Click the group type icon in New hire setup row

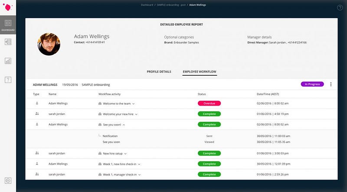(x=37, y=153)
